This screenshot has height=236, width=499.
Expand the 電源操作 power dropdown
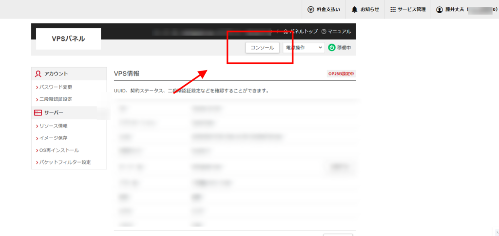pos(304,48)
